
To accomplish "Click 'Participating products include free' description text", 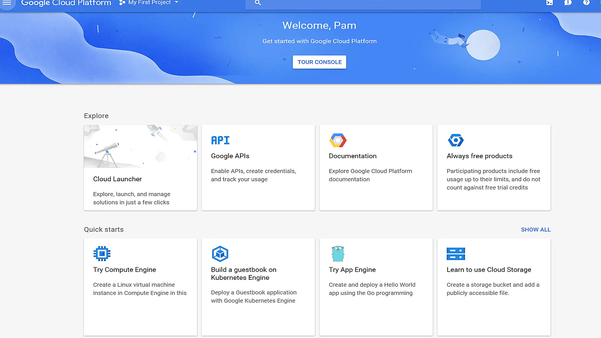I will (493, 179).
